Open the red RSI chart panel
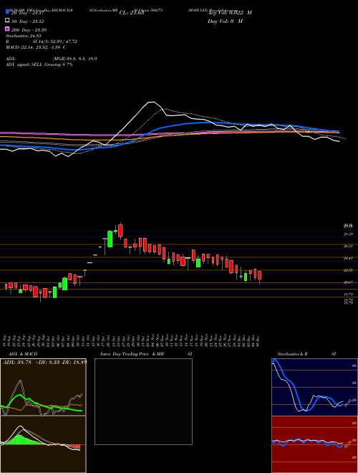Image resolution: width=358 pixels, height=473 pixels. tap(314, 444)
